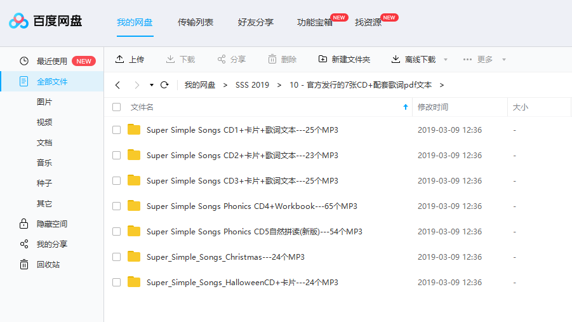Click the upload arrow icon
This screenshot has width=572, height=322.
click(x=119, y=59)
